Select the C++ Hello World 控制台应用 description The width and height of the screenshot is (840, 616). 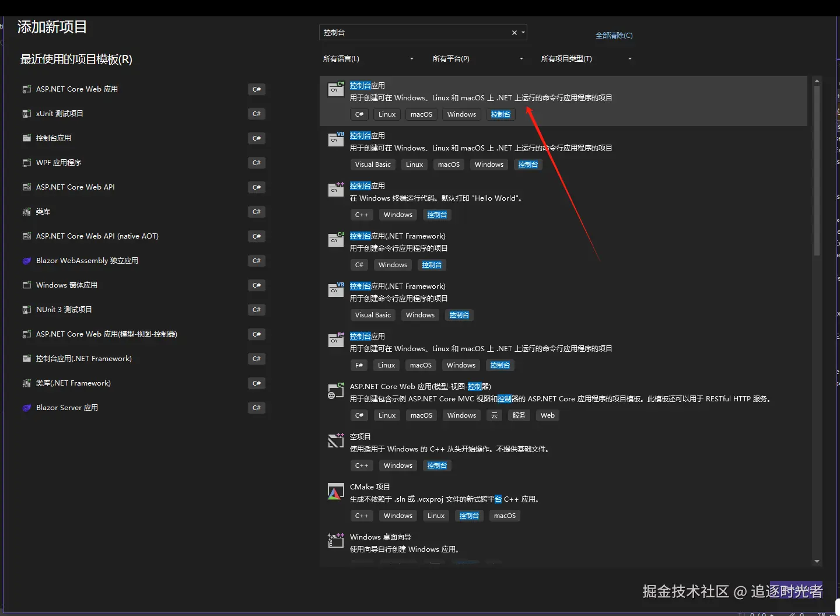pos(437,198)
